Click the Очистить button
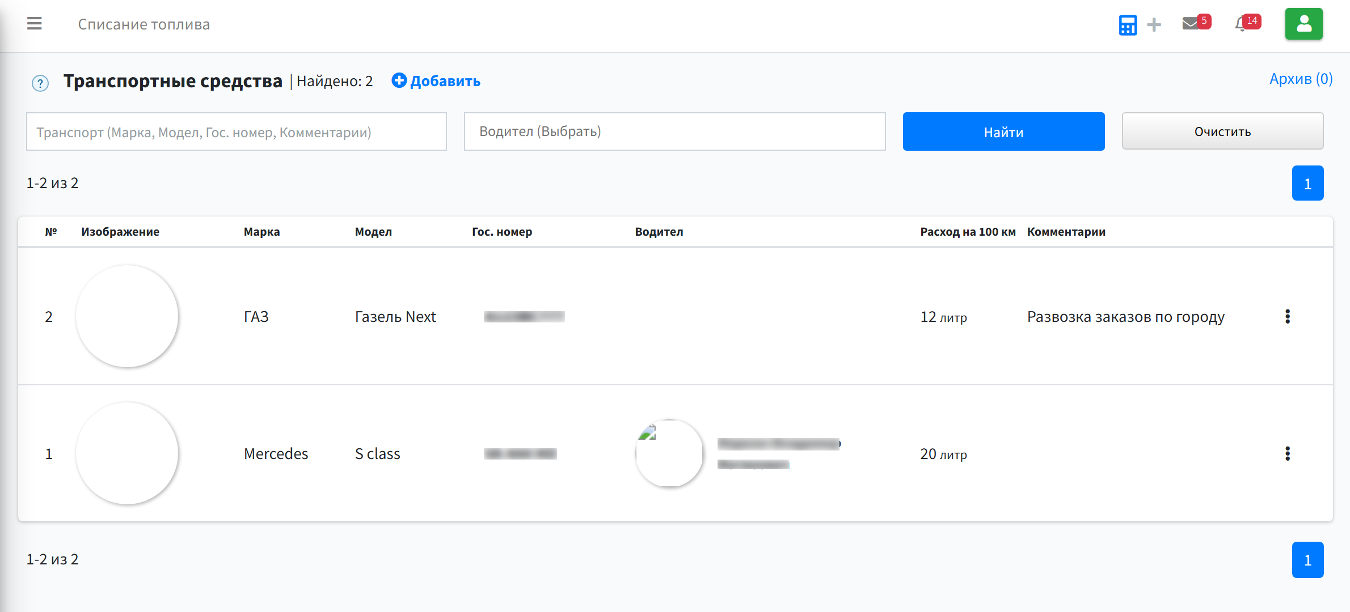The width and height of the screenshot is (1350, 612). 1222,131
